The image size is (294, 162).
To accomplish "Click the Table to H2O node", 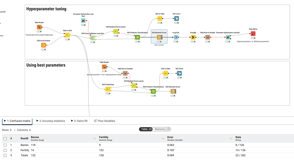I will pos(67,35).
